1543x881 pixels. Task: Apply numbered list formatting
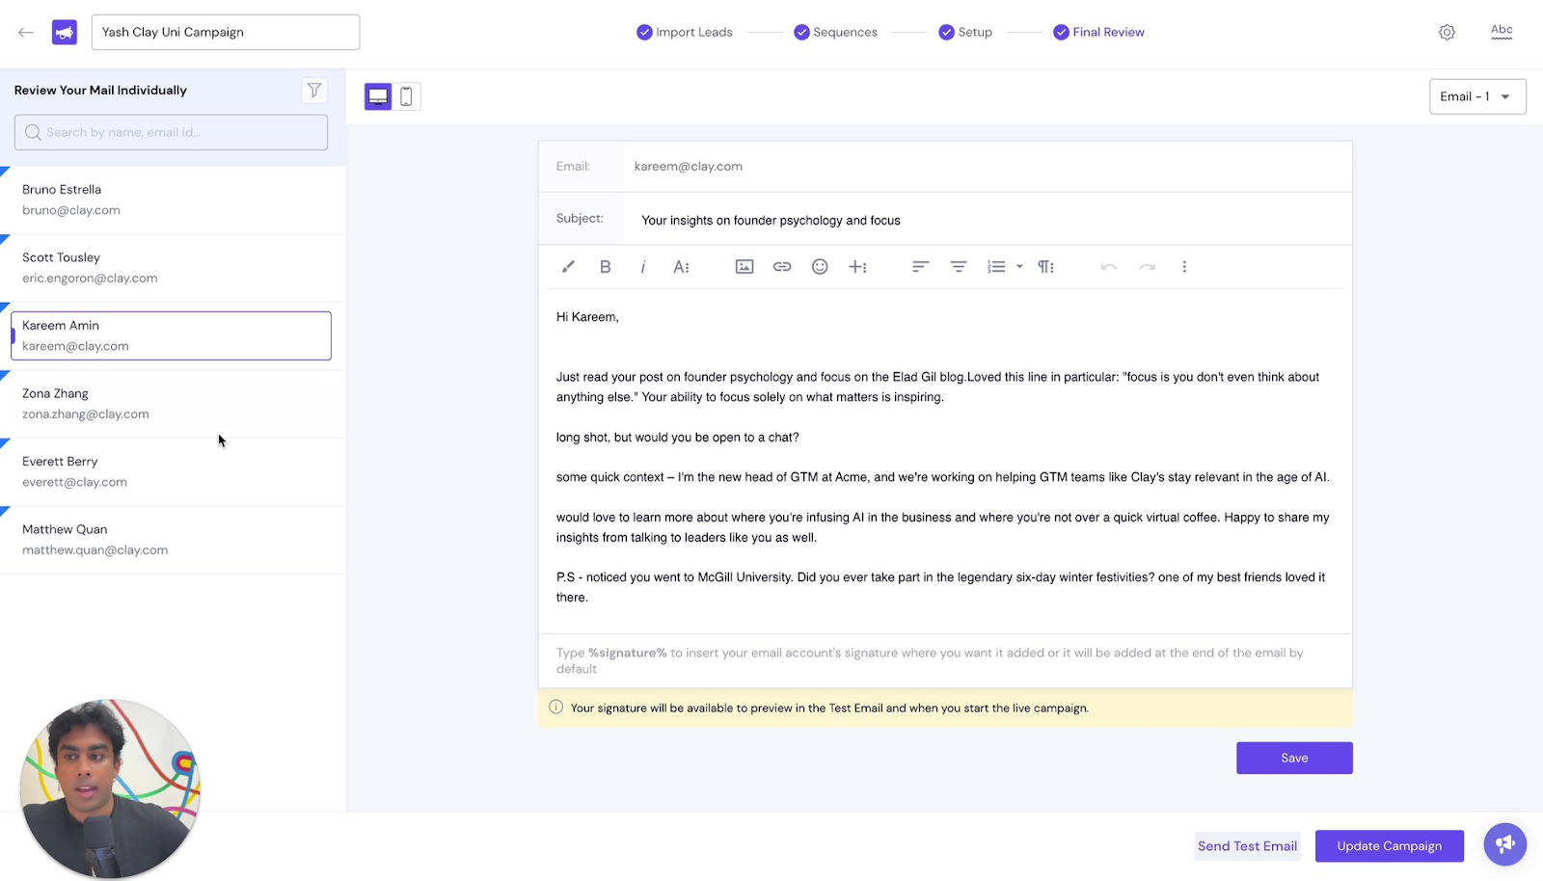click(x=996, y=267)
